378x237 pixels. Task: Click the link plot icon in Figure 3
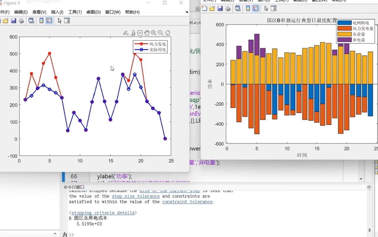click(x=31, y=21)
